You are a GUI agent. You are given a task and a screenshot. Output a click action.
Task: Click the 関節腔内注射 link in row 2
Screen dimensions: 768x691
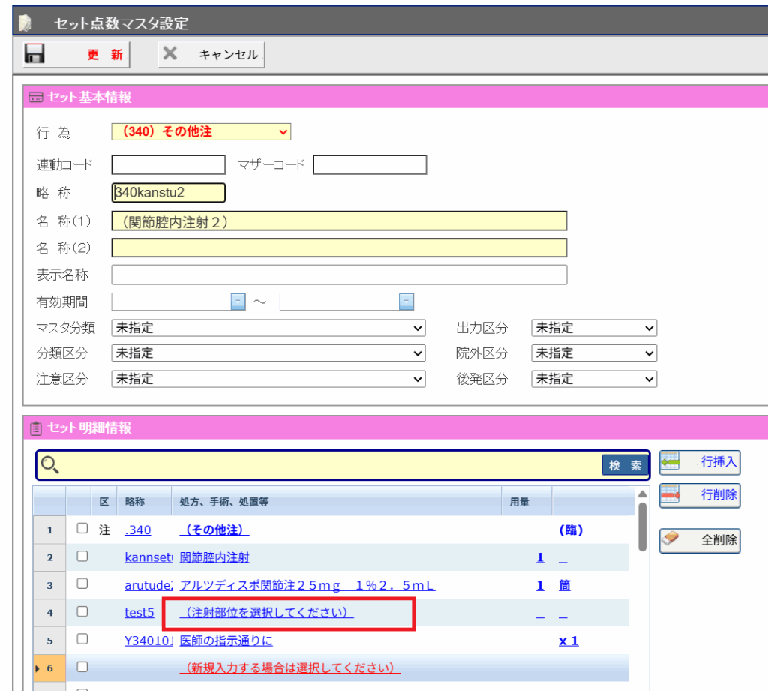click(x=214, y=557)
